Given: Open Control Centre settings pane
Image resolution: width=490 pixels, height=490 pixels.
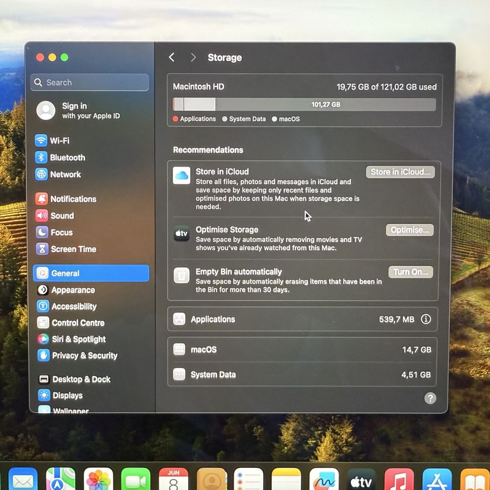Looking at the screenshot, I should (71, 322).
